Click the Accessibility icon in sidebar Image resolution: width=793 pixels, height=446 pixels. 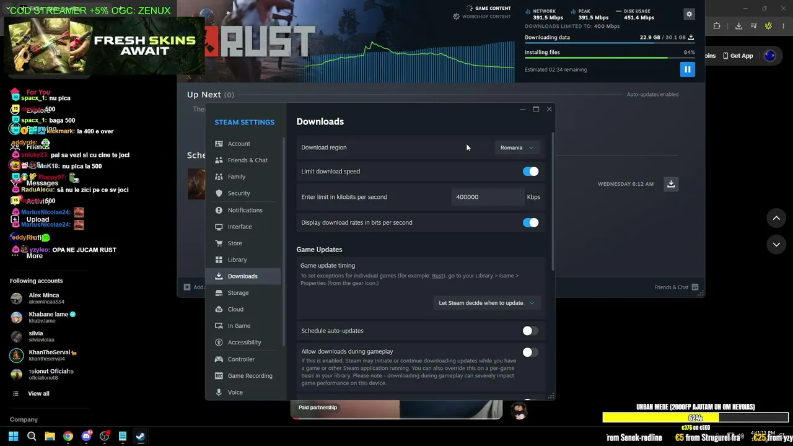pos(219,342)
